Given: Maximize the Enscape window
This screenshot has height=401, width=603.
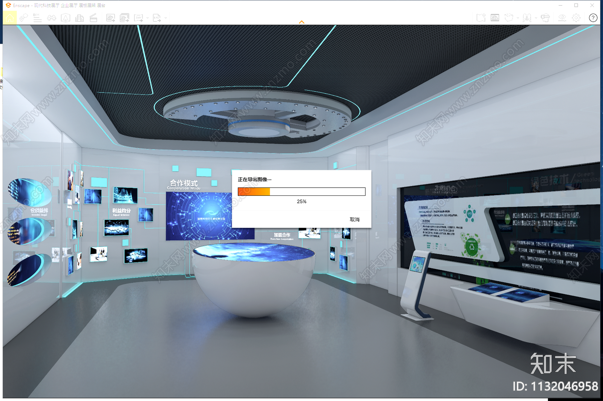Looking at the screenshot, I should point(576,5).
